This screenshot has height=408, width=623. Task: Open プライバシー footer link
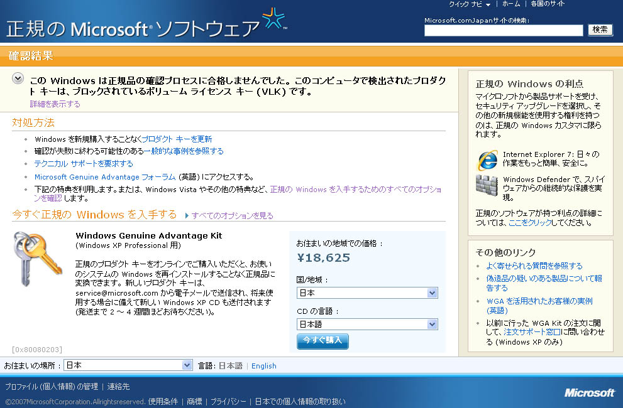[x=228, y=402]
